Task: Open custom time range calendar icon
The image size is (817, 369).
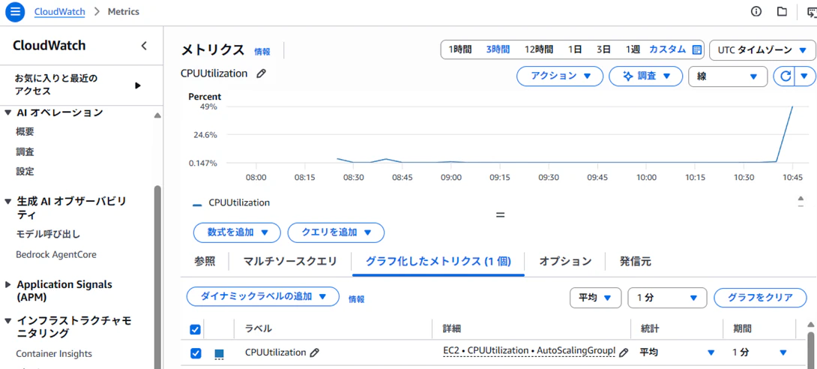Action: click(696, 49)
